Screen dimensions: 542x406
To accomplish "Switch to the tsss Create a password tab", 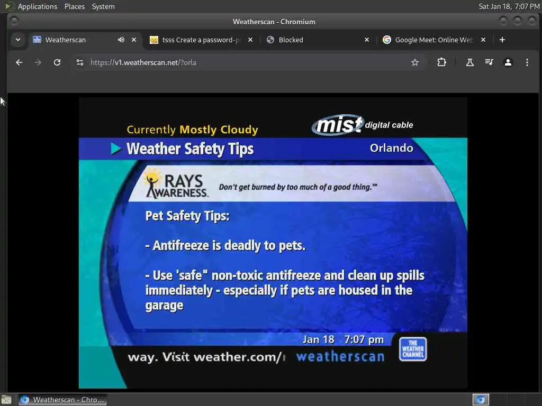I will 201,40.
